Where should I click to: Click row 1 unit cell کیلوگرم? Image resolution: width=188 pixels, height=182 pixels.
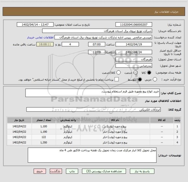(68, 126)
